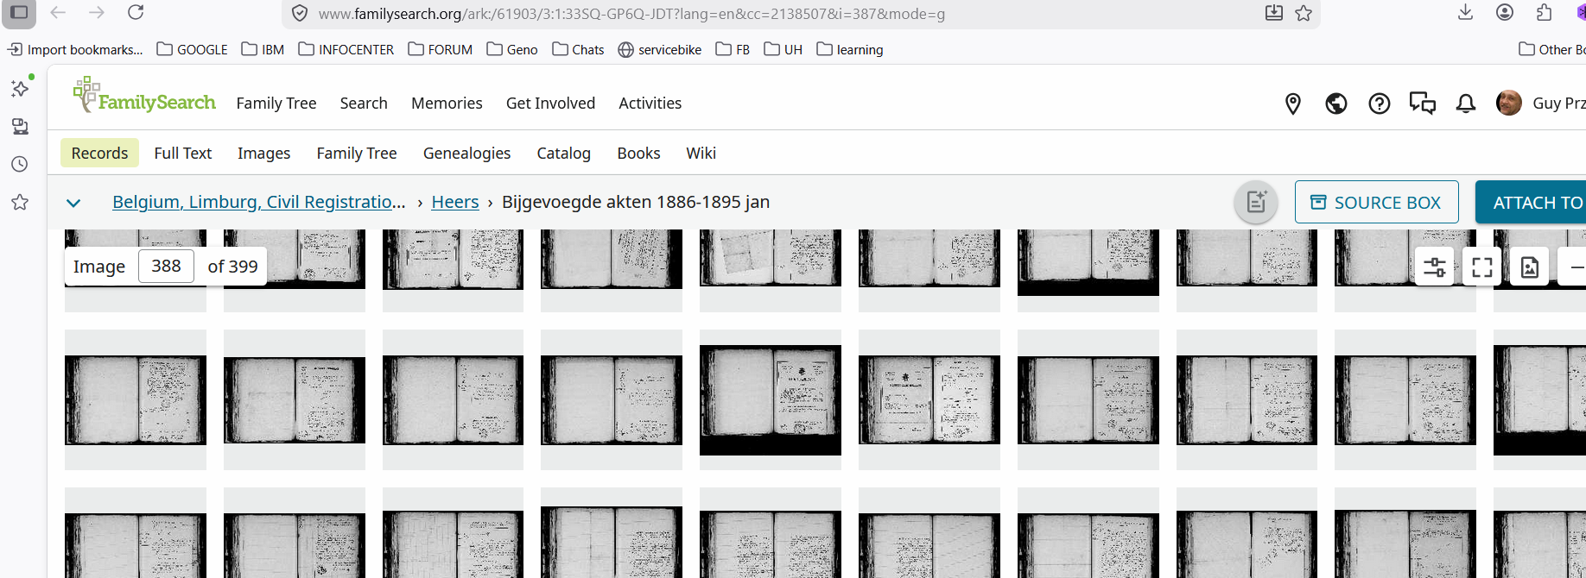Open the image adjustment sliders tool
Screen dimensions: 1586x578
[x=1435, y=267]
